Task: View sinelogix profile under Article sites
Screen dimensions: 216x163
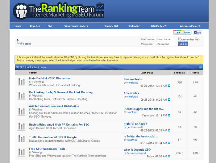Action: point(132,97)
